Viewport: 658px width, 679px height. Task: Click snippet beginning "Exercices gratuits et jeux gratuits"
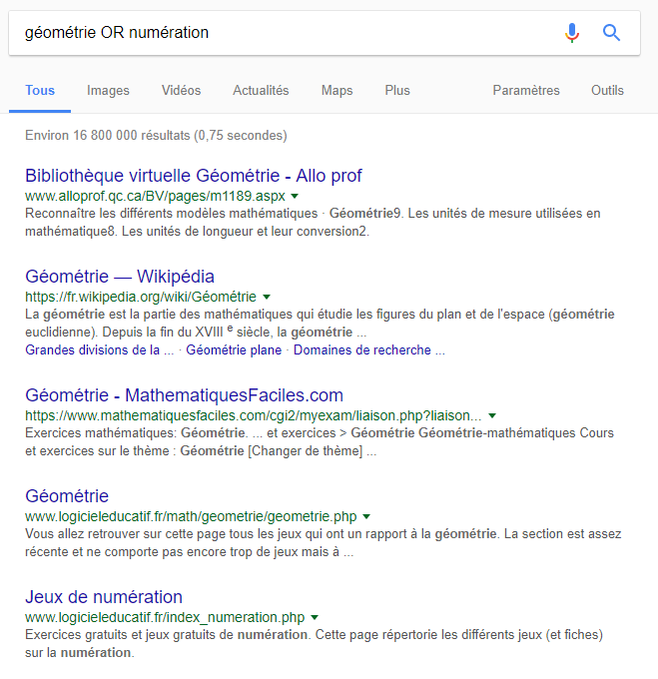coord(314,643)
